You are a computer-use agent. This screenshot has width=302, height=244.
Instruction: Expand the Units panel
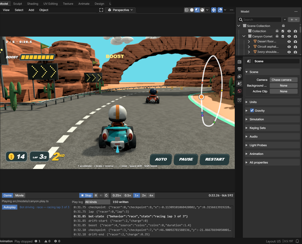272,102
